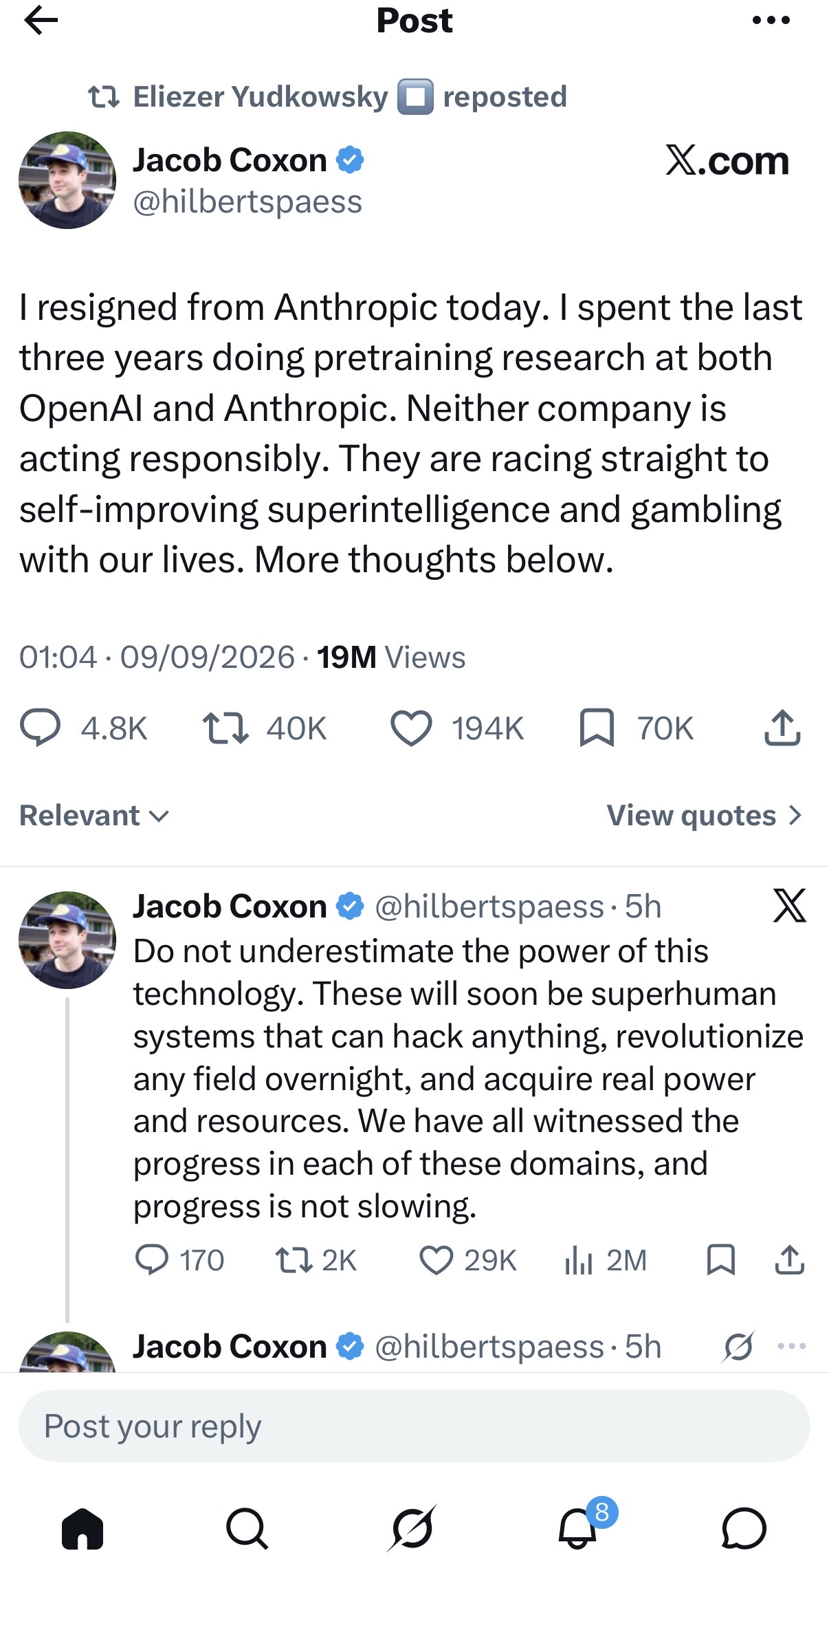This screenshot has width=829, height=1650.
Task: Expand the Relevant sort dropdown
Action: click(x=94, y=816)
